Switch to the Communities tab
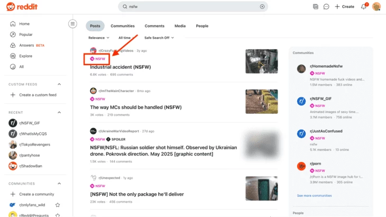Screen dimensions: 386x217 click(123, 26)
